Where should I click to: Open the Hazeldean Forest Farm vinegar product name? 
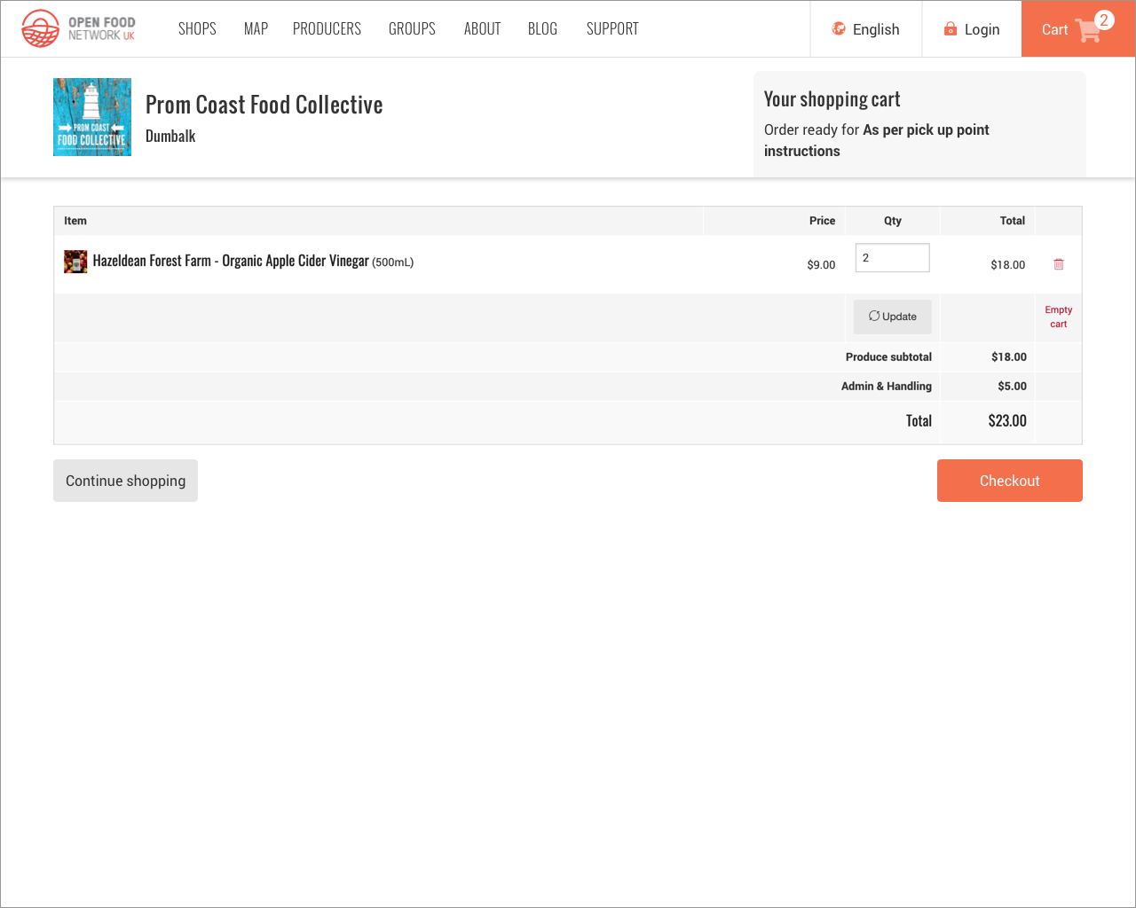(231, 261)
